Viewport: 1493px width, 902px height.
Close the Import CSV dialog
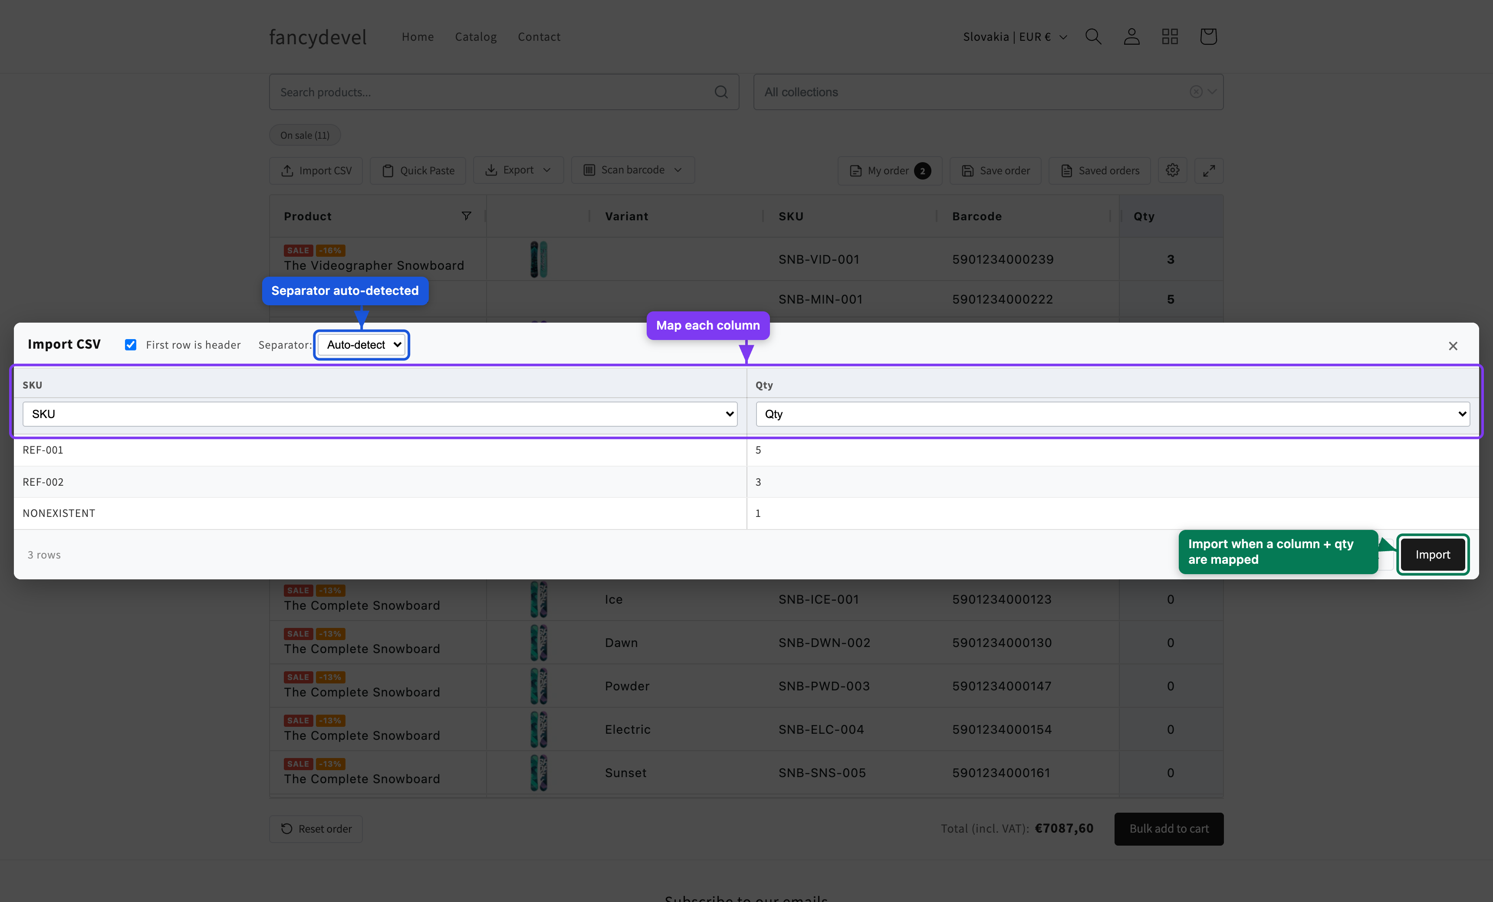pyautogui.click(x=1453, y=346)
